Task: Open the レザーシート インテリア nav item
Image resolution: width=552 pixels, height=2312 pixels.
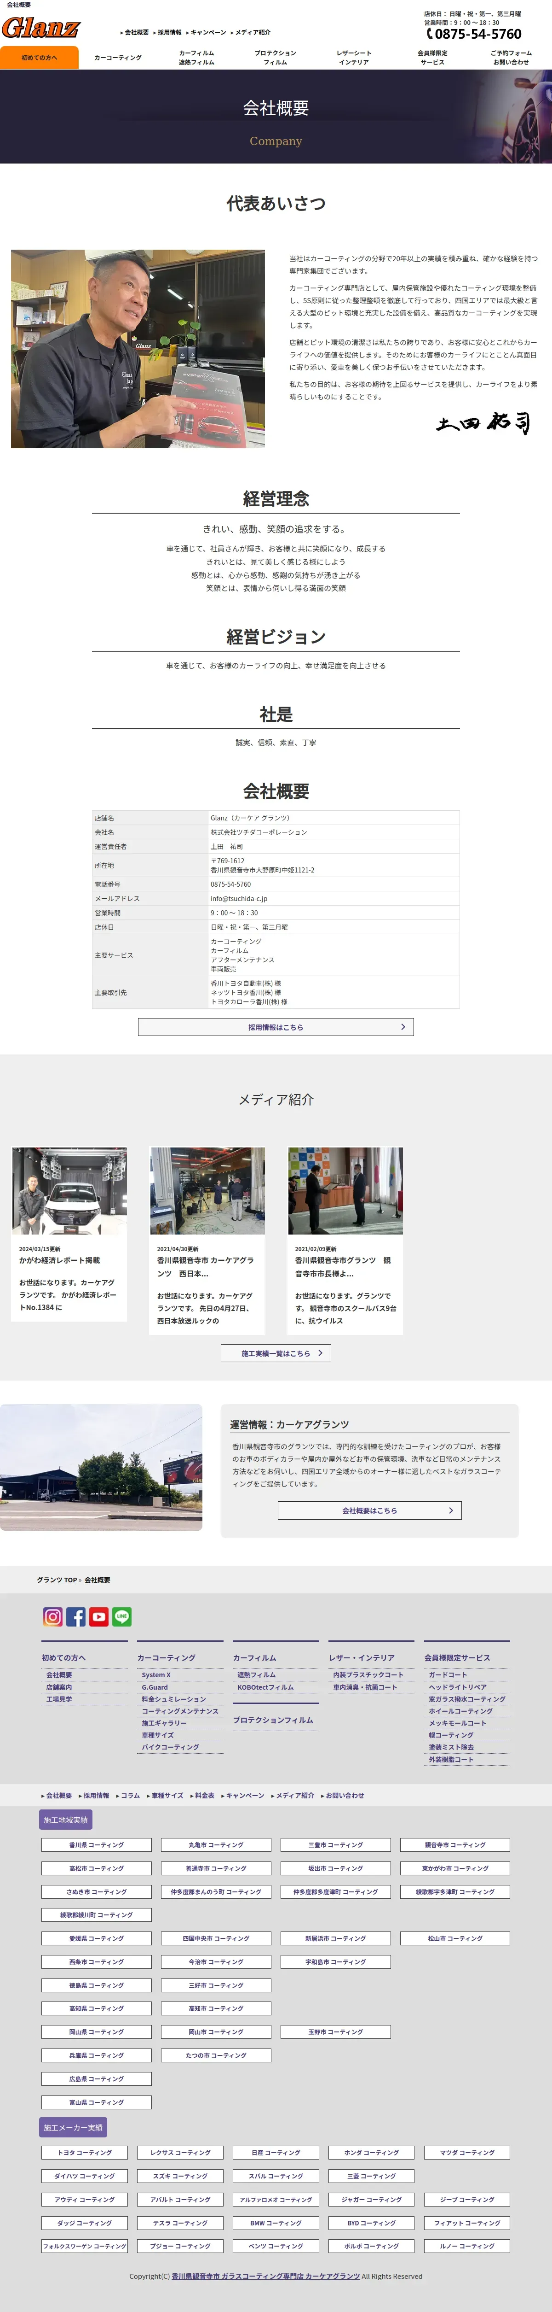Action: 354,58
